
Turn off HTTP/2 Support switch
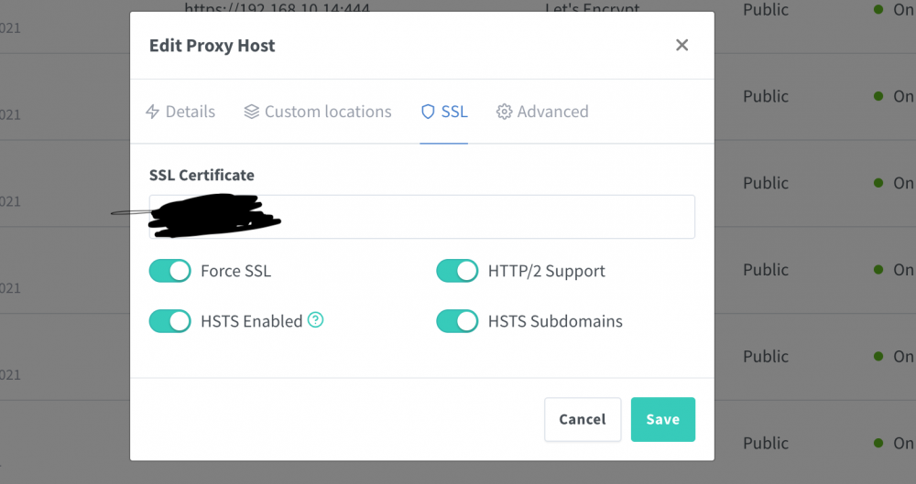point(457,271)
